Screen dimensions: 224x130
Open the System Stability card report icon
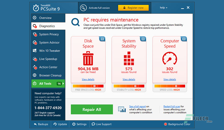click(143, 39)
